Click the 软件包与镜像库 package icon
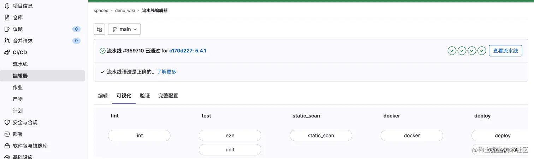The image size is (534, 159). coord(7,146)
